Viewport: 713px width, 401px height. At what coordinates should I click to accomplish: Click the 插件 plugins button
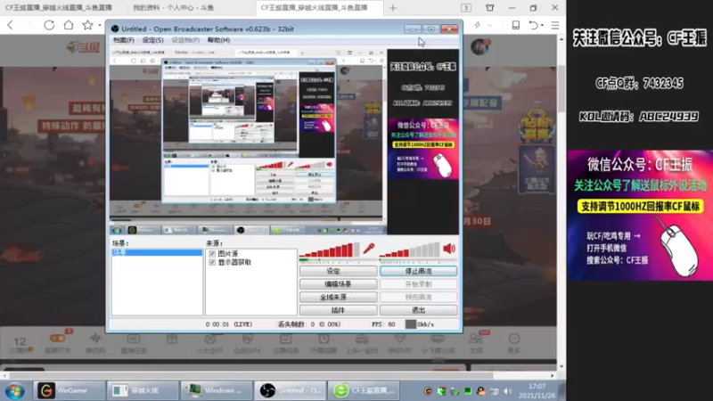(338, 310)
